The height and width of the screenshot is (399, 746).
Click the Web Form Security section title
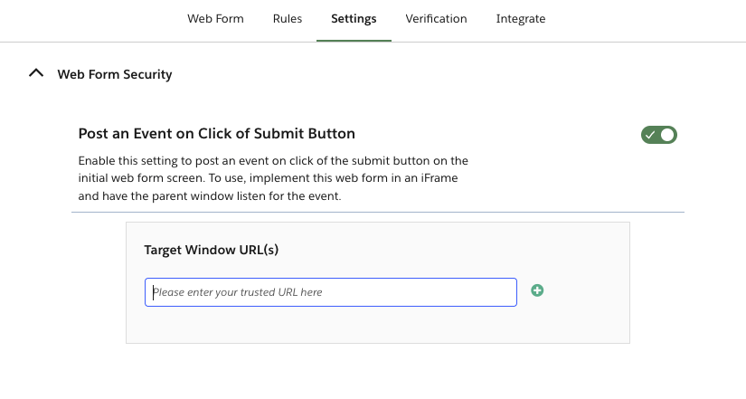(x=115, y=74)
